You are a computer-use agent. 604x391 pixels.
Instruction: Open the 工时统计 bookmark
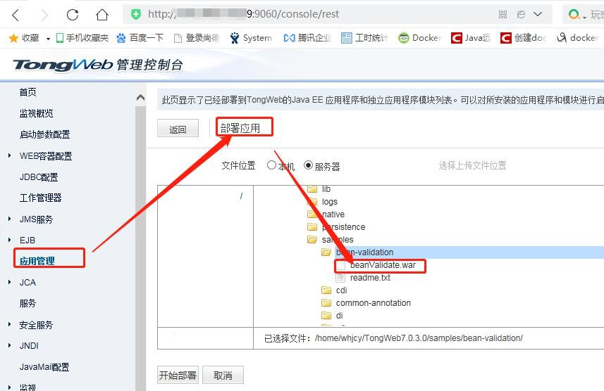coord(364,38)
